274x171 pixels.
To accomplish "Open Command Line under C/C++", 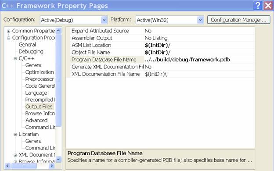I will click(x=40, y=127).
